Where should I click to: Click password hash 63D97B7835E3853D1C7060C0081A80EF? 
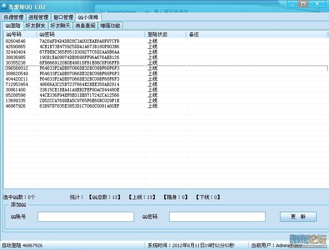(79, 106)
